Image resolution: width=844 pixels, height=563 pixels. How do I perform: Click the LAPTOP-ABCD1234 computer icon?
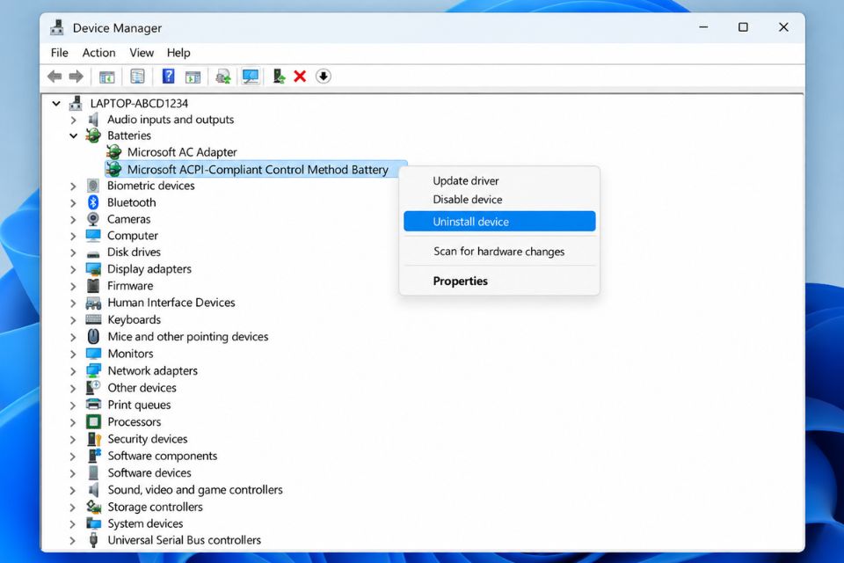tap(76, 103)
